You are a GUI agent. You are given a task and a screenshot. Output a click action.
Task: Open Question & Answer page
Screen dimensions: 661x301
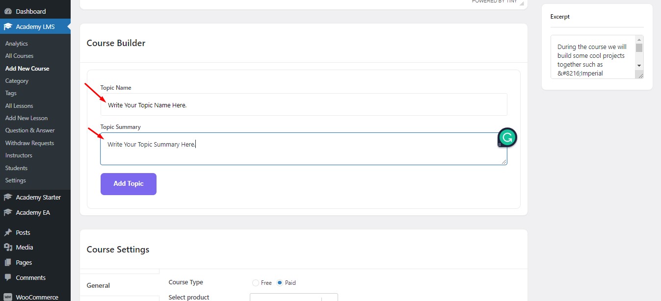(30, 130)
